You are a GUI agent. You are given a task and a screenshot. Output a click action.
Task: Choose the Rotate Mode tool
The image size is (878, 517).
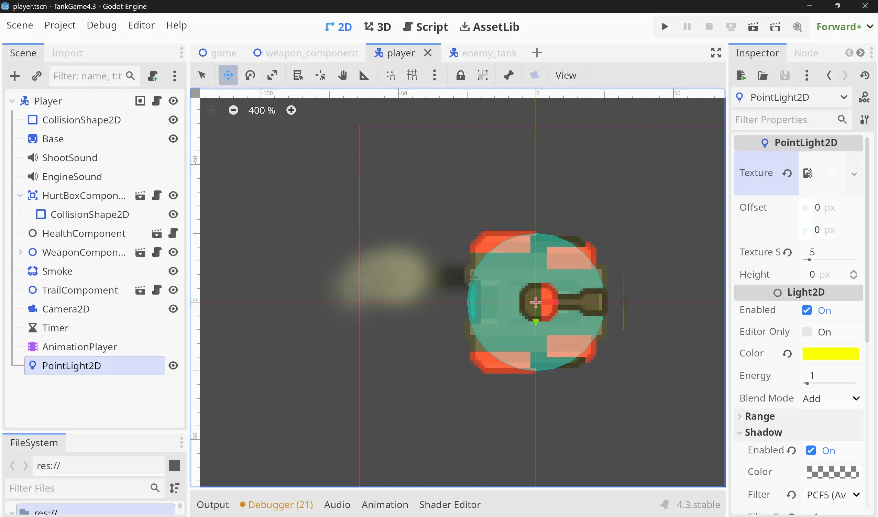(250, 75)
